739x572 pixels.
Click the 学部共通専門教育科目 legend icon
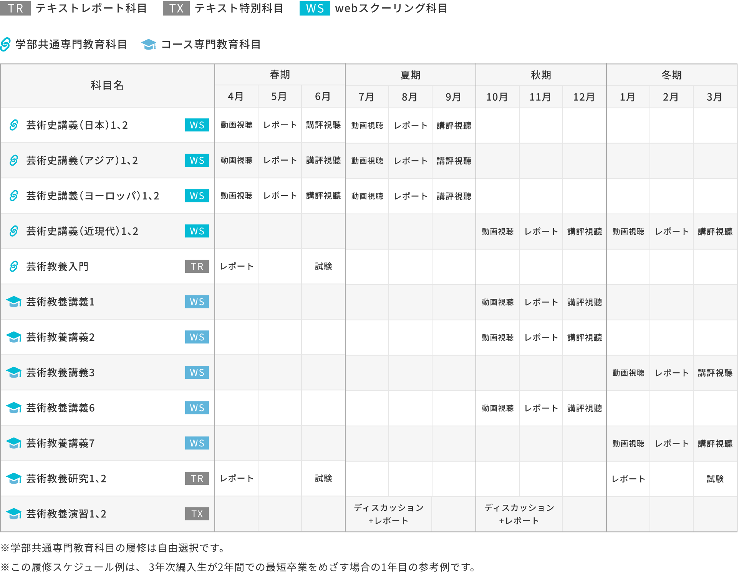[6, 45]
